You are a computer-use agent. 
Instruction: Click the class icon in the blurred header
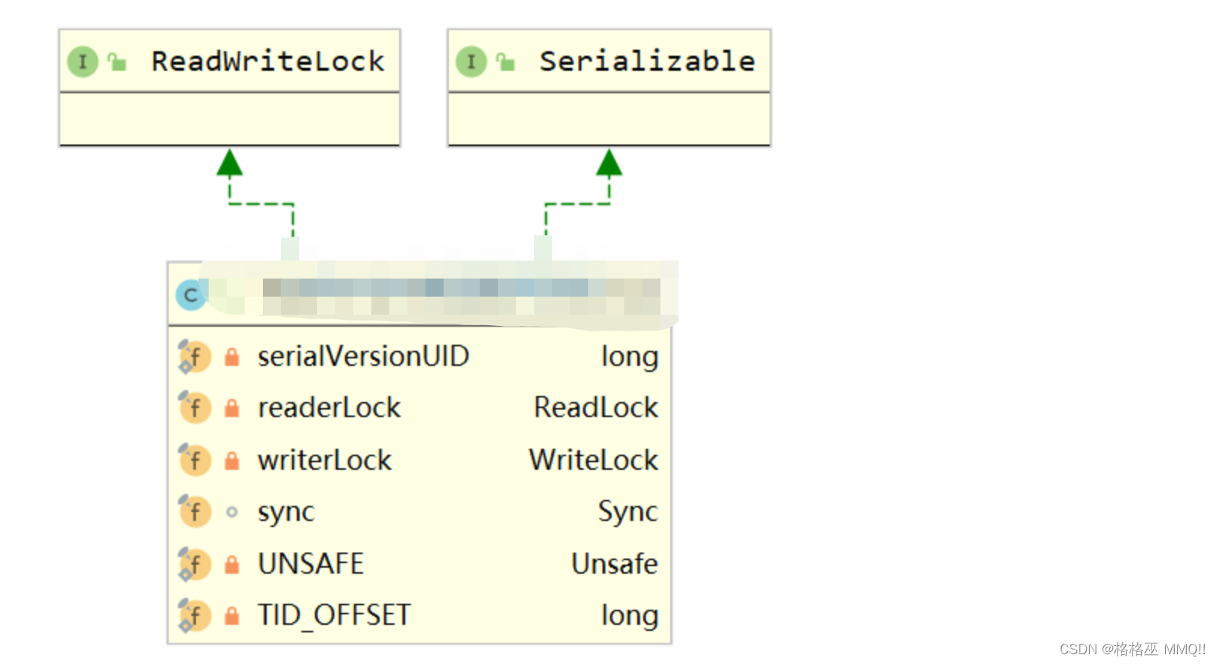pos(191,295)
